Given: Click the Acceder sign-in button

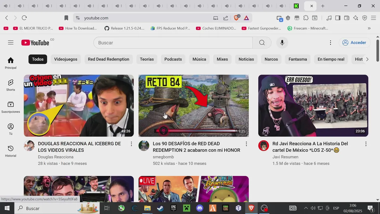Looking at the screenshot, I should pos(354,43).
